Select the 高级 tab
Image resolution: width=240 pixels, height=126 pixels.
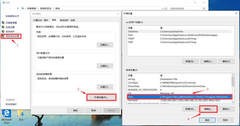coord(54,20)
